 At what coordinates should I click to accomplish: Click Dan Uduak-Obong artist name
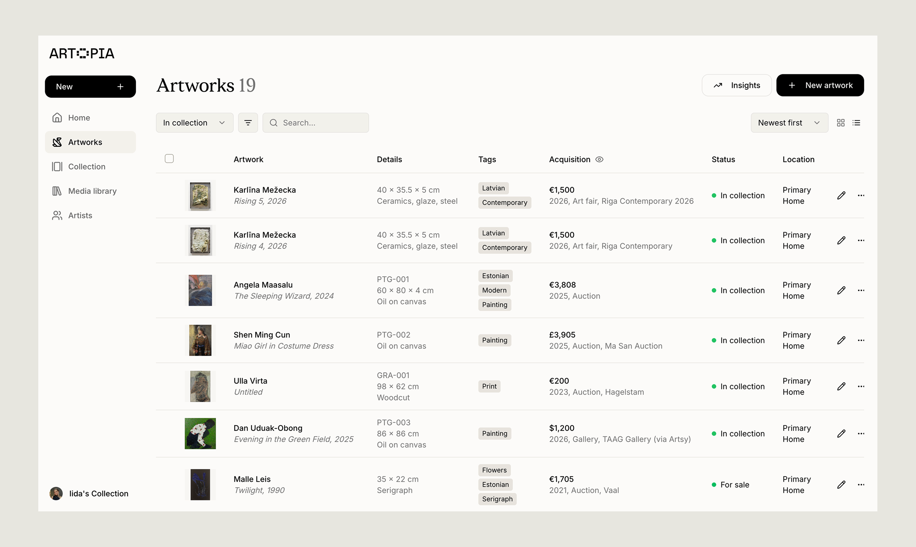click(x=268, y=428)
